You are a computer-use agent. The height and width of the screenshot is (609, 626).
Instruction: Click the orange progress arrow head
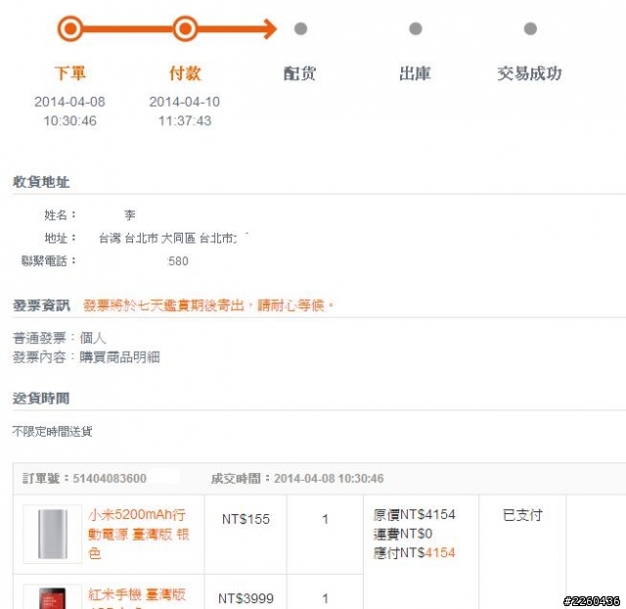tap(270, 28)
